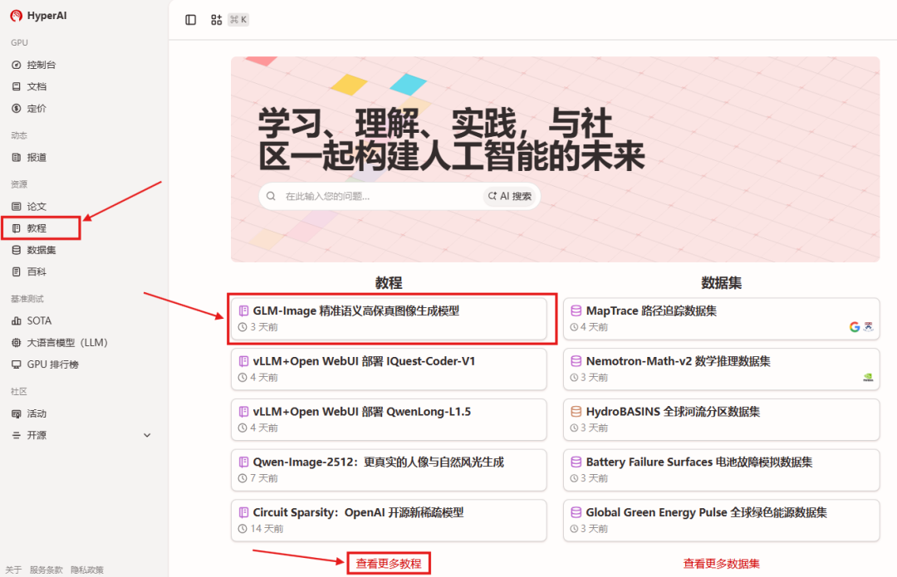897x577 pixels.
Task: Open GLM-Image tutorial card
Action: [389, 319]
